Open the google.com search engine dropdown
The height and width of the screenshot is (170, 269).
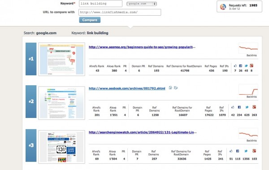click(x=142, y=4)
